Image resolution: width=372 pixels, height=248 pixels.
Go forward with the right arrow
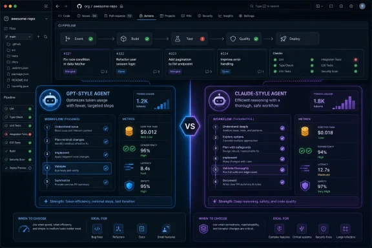point(66,6)
